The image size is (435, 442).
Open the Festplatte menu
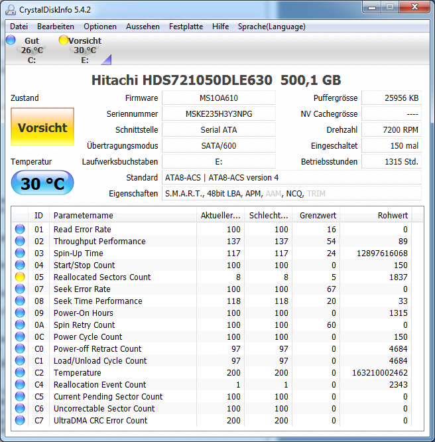(186, 27)
